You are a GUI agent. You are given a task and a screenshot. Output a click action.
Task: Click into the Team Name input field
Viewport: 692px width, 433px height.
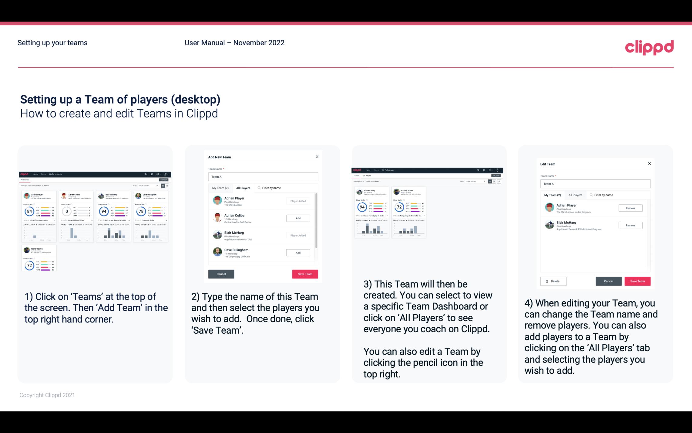(x=263, y=177)
